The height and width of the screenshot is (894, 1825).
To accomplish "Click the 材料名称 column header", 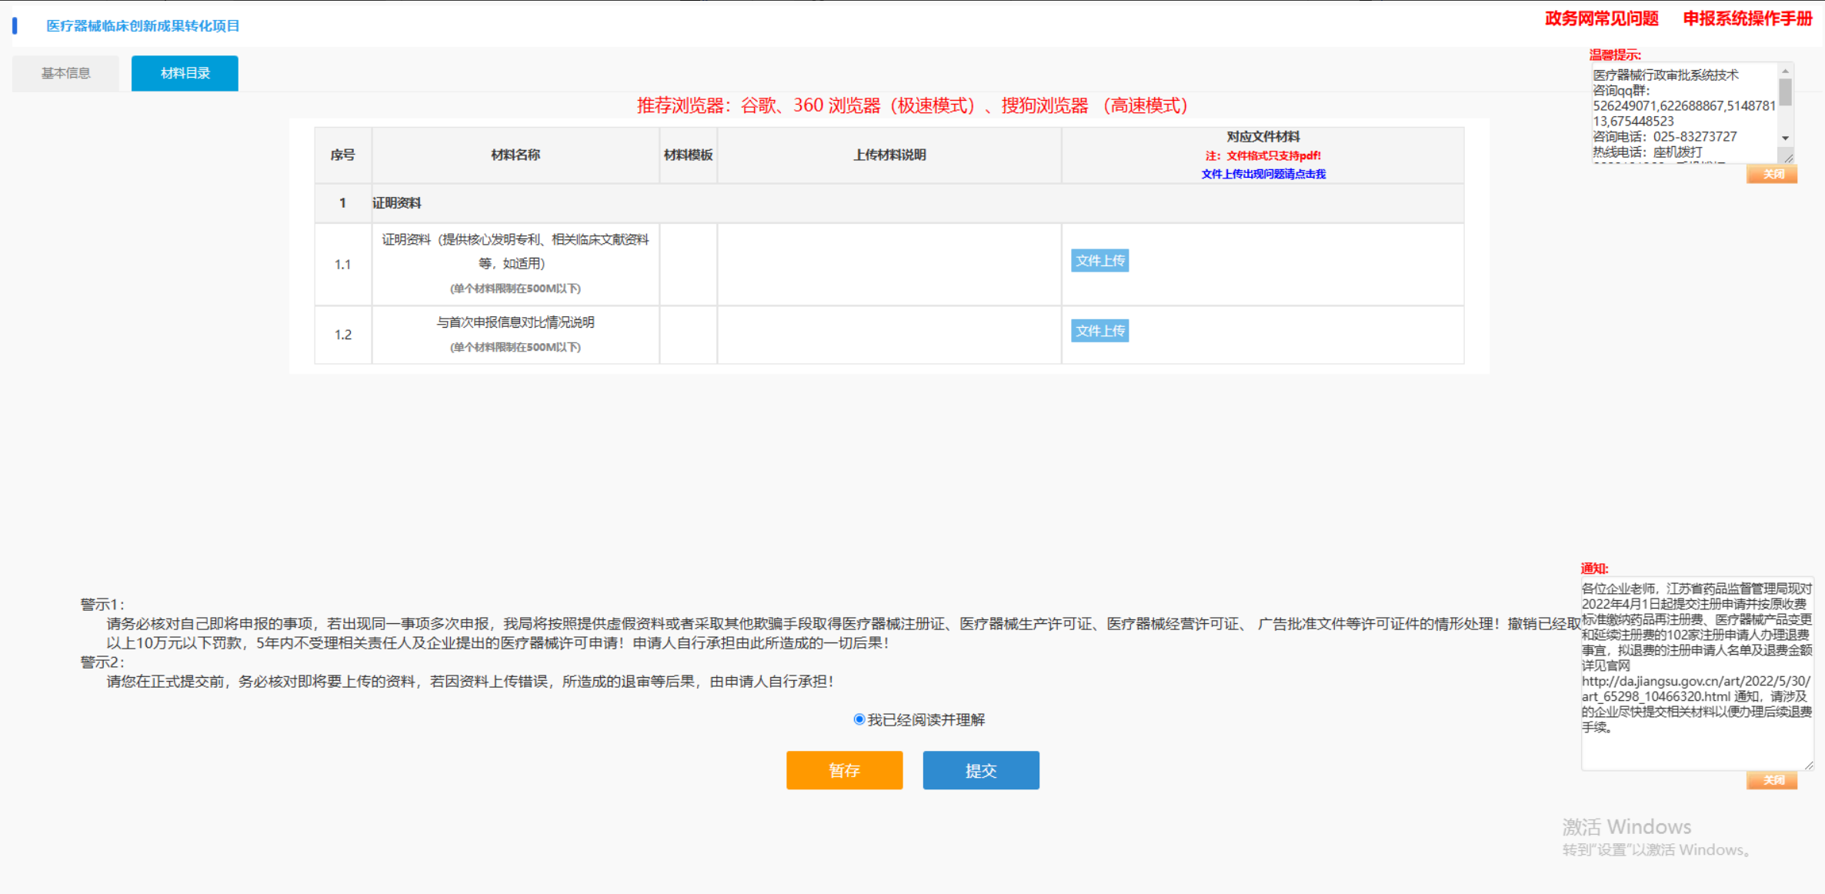I will [515, 155].
